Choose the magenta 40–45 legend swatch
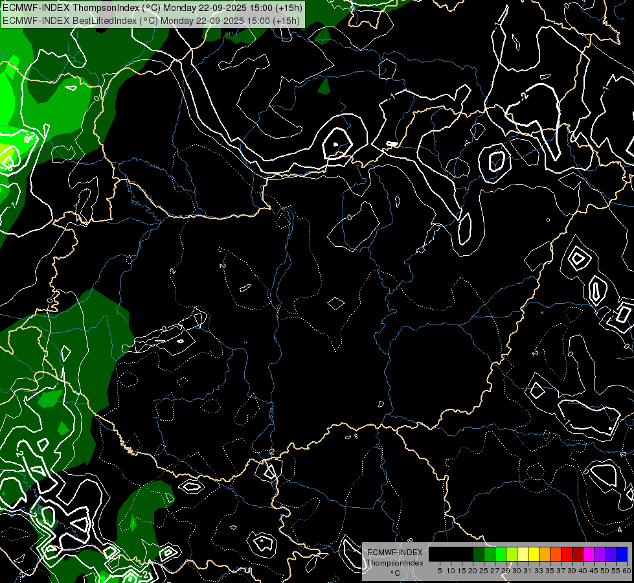634x583 pixels. [x=589, y=554]
